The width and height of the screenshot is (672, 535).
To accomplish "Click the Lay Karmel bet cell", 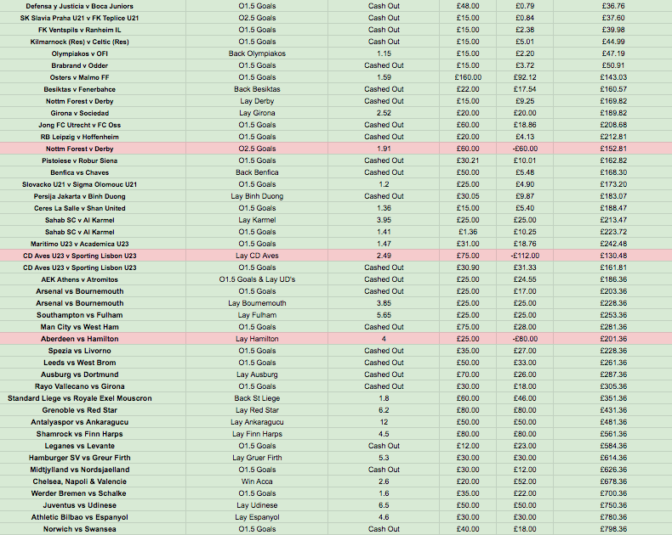I will click(x=257, y=220).
